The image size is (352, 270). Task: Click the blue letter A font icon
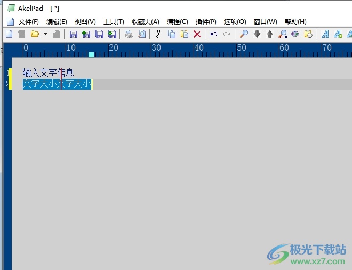[x=325, y=34]
